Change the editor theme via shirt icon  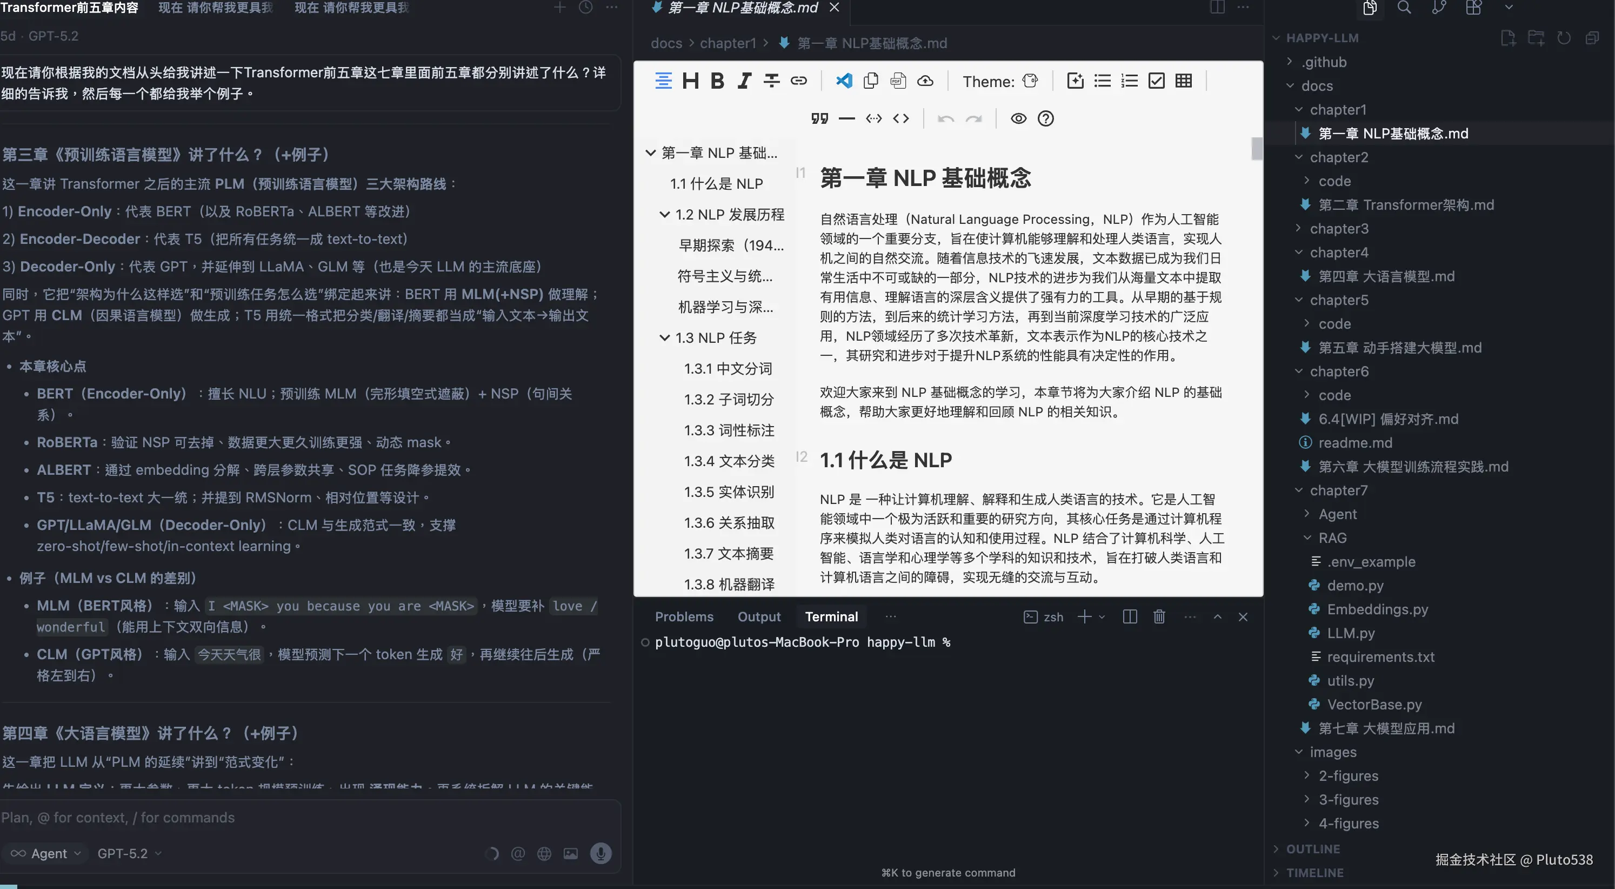1030,81
